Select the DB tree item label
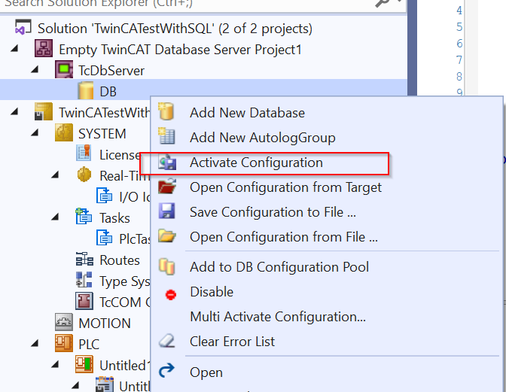The height and width of the screenshot is (392, 506). (108, 92)
